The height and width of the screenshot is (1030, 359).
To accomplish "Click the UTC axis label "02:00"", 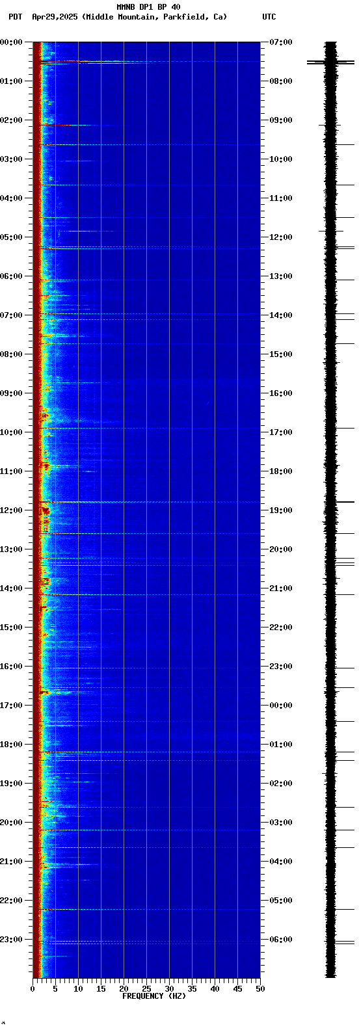I will coord(280,784).
